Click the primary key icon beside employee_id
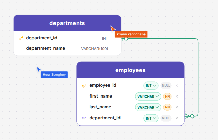218x140 pixels. [x=84, y=85]
